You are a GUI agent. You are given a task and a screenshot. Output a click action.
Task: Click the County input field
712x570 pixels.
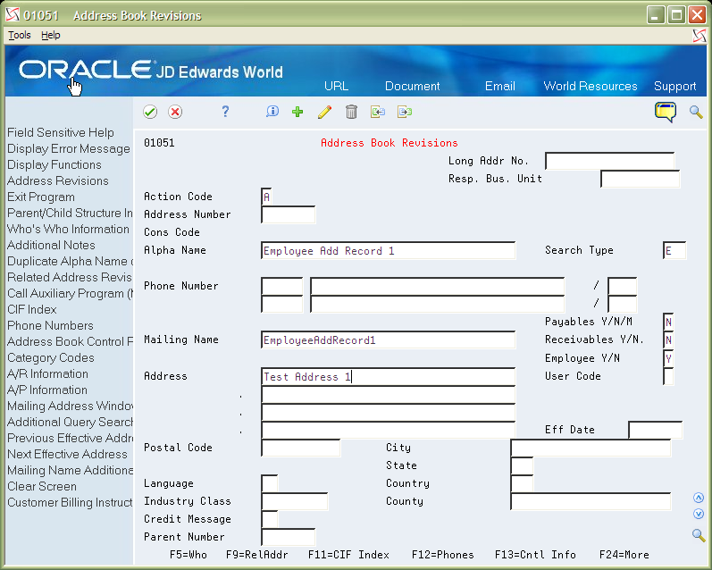(591, 501)
